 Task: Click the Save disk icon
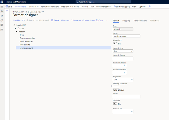6,6
